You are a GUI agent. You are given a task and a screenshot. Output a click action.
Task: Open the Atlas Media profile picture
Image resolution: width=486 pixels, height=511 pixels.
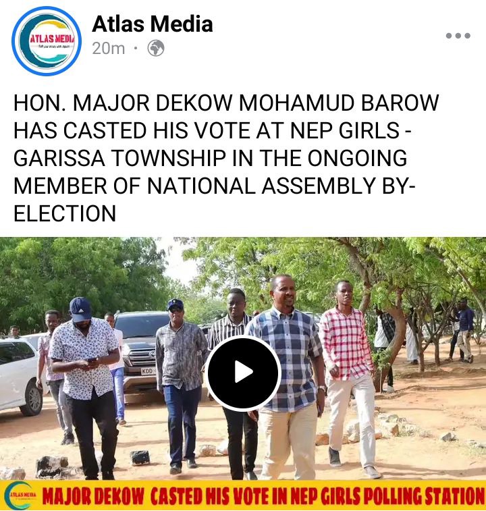point(47,41)
